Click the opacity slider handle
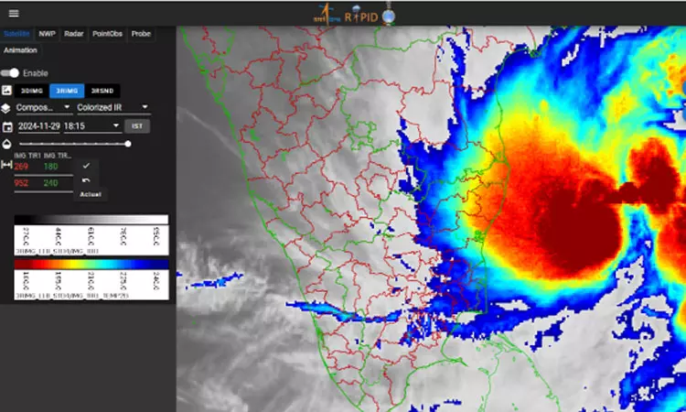Image resolution: width=686 pixels, height=412 pixels. point(128,144)
